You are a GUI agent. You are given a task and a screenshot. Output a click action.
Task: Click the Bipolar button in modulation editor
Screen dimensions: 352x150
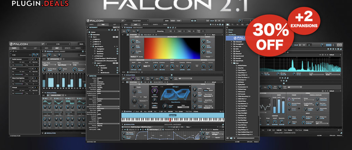[218, 137]
